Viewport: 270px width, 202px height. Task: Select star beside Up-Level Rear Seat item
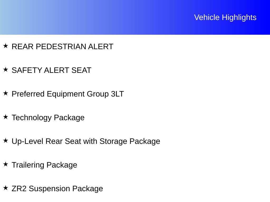(x=6, y=141)
